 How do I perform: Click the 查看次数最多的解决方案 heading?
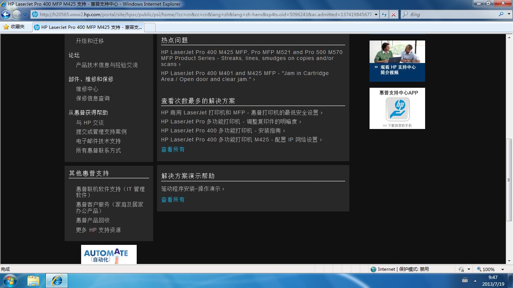tap(198, 101)
